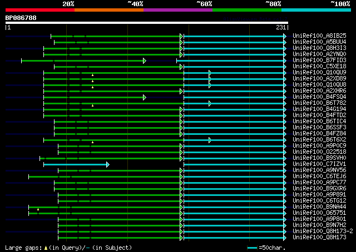Select hit UniRef100_B6TIC4
The image size is (356, 252).
click(319, 122)
